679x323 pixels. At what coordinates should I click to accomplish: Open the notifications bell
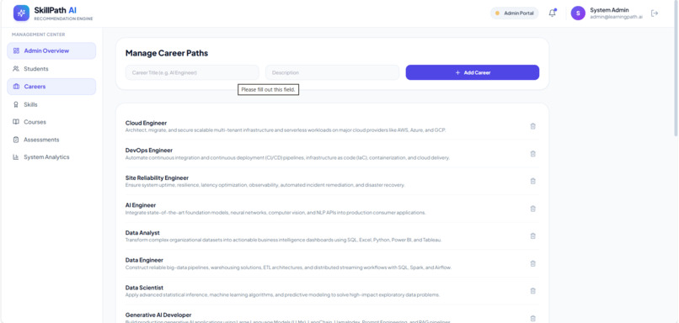(552, 13)
